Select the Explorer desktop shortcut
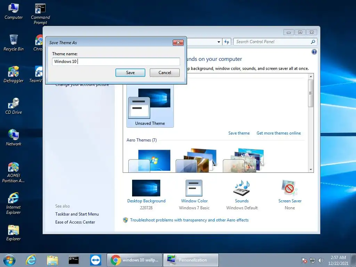The height and width of the screenshot is (267, 356). click(14, 233)
